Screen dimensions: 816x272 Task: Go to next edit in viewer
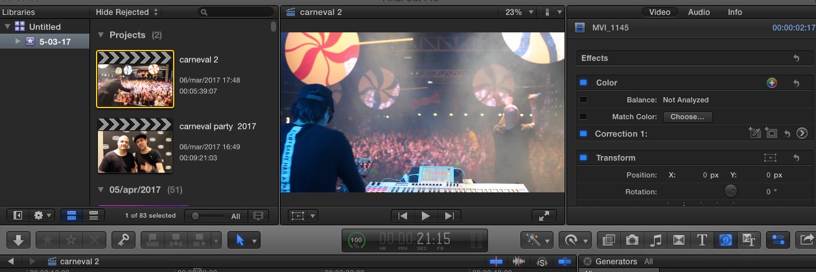pyautogui.click(x=449, y=216)
